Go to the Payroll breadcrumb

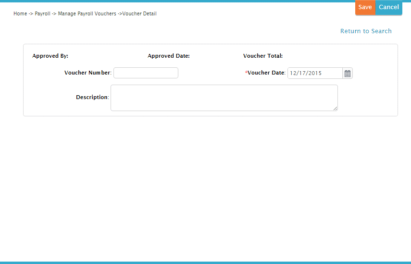tap(42, 13)
